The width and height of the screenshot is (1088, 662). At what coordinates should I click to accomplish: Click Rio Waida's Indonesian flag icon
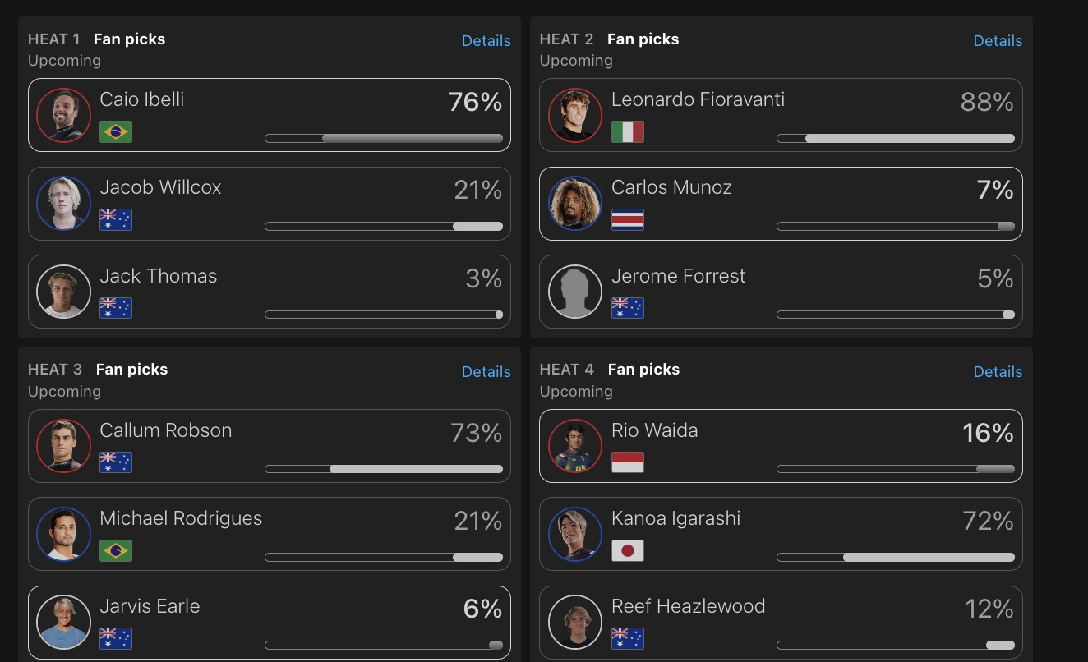(628, 462)
